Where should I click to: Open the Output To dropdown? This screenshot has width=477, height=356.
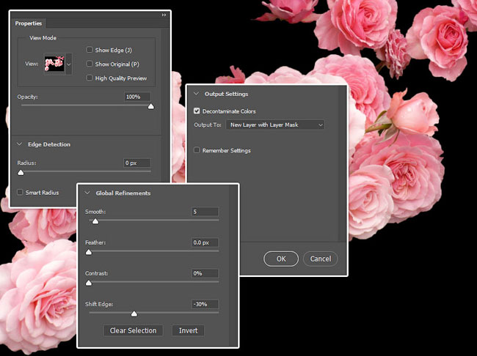click(x=275, y=125)
